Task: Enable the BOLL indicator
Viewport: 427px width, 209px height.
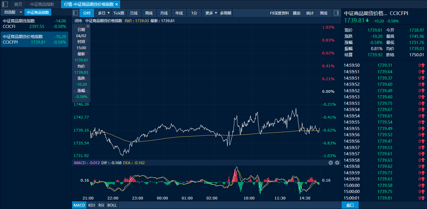Action: pyautogui.click(x=112, y=205)
